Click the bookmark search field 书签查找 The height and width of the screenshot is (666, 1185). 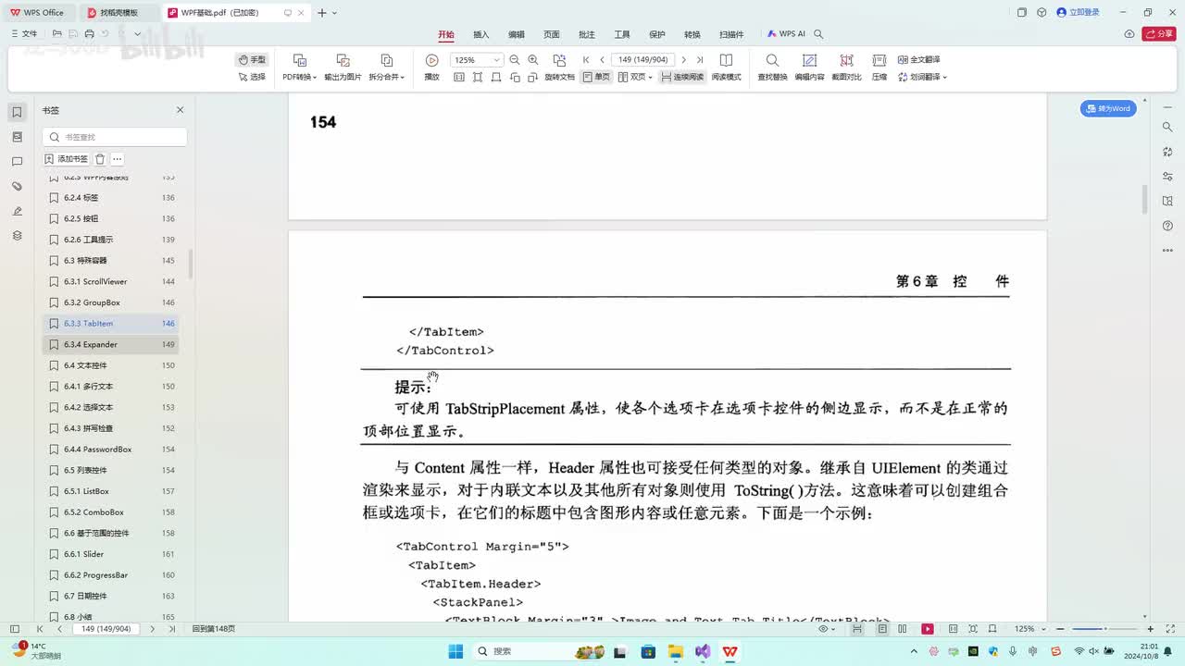point(115,137)
